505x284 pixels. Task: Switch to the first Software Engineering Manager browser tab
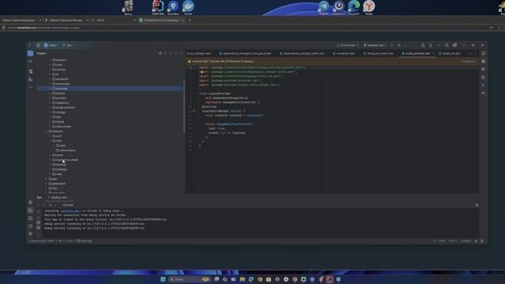click(21, 20)
